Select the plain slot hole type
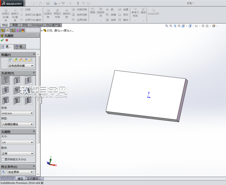Screen dimensions: 226x185 pos(28,100)
